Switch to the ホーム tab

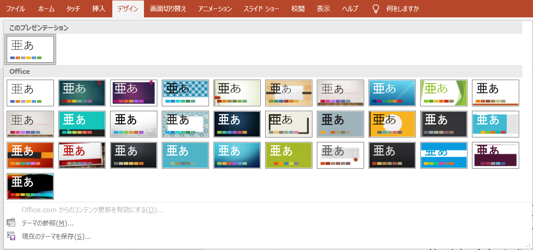pos(46,9)
